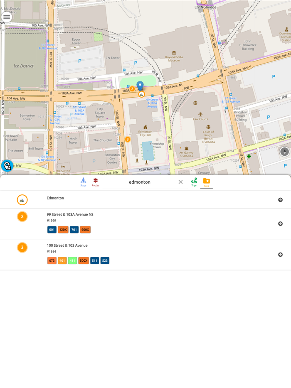
Task: Open the Favs tab
Action: pos(207,182)
